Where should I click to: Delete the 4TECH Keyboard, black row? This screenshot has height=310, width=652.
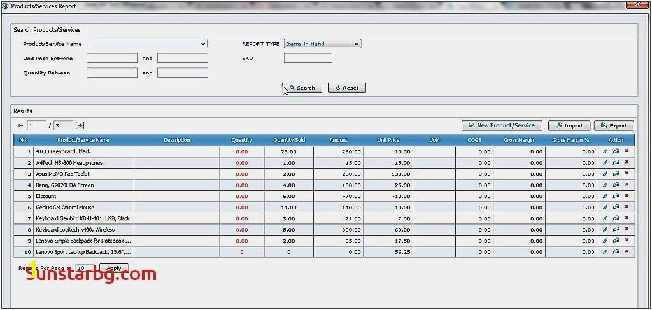coord(627,151)
